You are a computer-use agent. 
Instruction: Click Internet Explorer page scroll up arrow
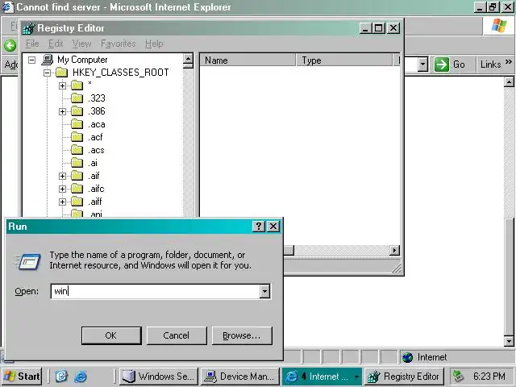(509, 81)
